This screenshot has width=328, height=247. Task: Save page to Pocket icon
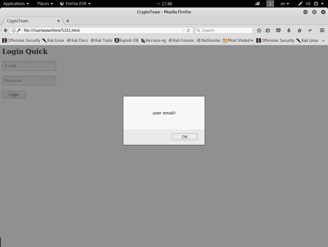click(x=278, y=30)
